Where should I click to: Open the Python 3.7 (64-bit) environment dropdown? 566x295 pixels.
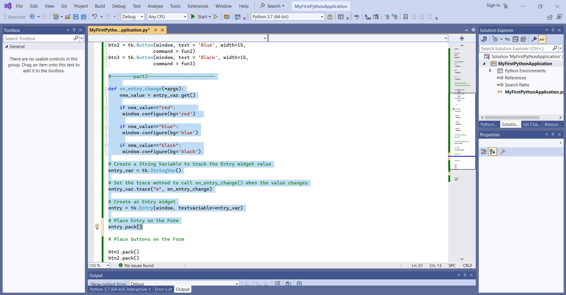click(x=288, y=17)
